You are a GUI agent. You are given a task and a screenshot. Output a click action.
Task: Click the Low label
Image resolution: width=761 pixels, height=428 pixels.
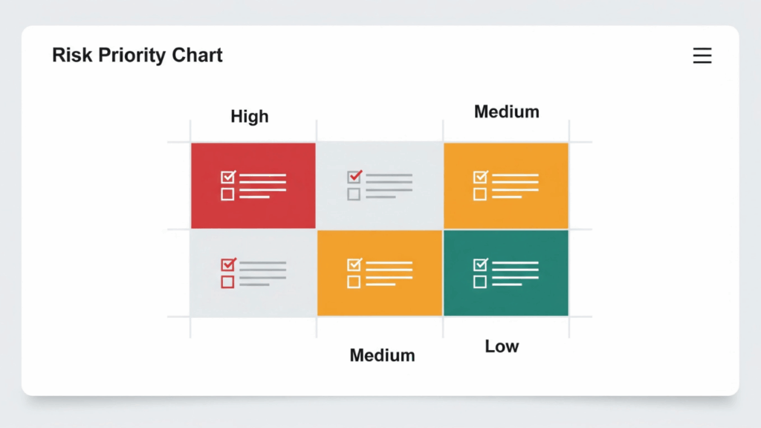pyautogui.click(x=502, y=346)
